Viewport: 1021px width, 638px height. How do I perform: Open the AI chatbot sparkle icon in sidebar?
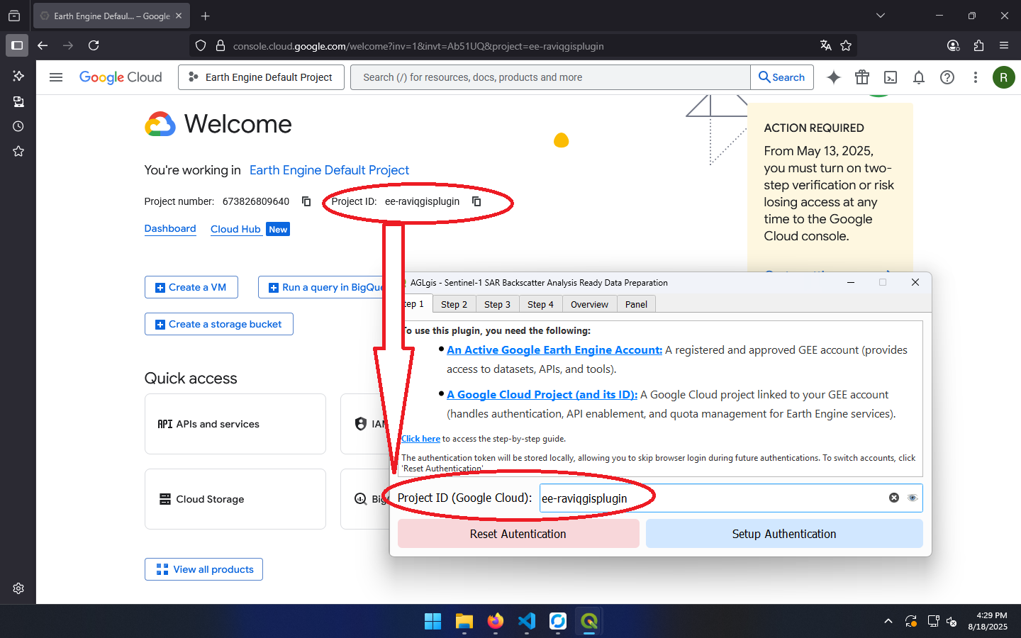[18, 76]
